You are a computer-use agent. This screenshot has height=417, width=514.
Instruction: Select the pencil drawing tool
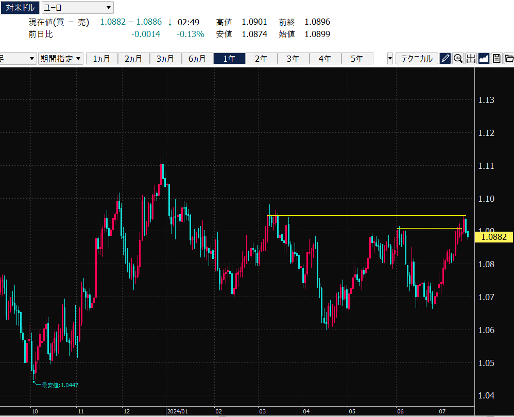(x=446, y=59)
